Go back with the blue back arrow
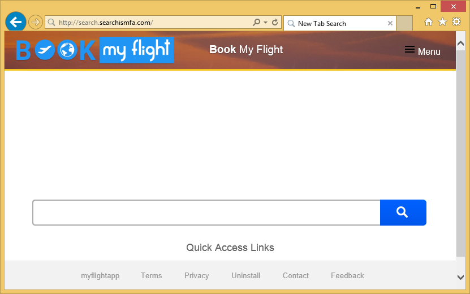The width and height of the screenshot is (470, 294). point(16,22)
